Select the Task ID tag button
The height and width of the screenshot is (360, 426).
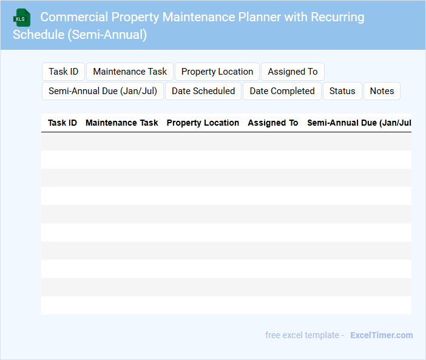point(63,72)
